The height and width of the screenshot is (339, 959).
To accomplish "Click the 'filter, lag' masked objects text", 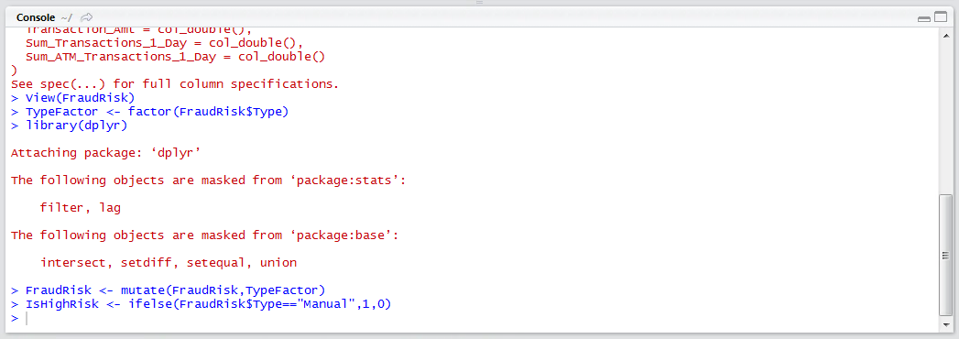I will [x=80, y=208].
